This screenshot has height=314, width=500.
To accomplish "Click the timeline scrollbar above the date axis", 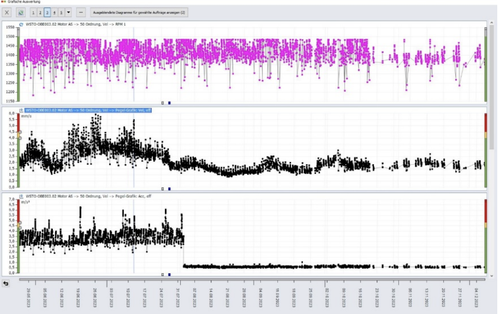I will pyautogui.click(x=251, y=280).
